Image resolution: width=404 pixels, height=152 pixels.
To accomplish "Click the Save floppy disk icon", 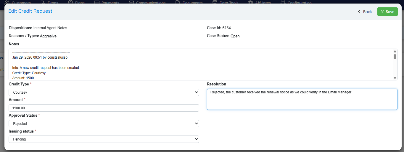I will click(382, 12).
